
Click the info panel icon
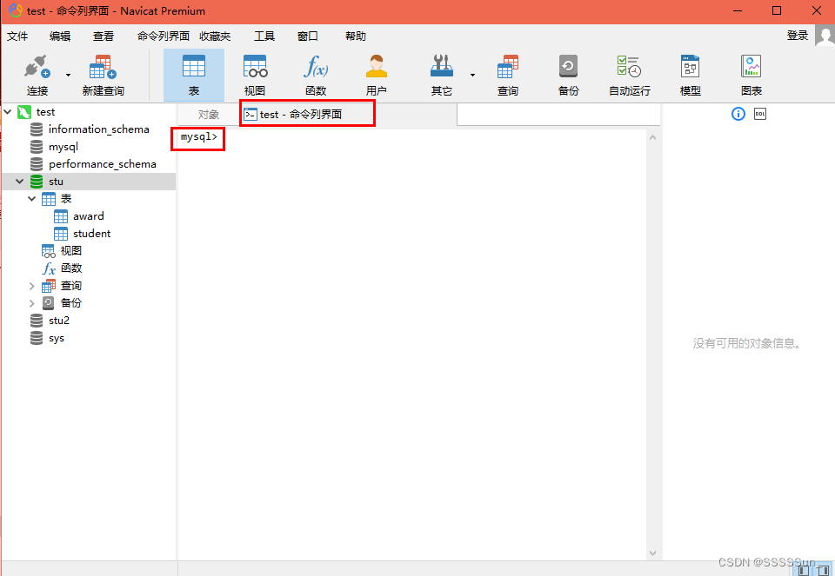738,114
